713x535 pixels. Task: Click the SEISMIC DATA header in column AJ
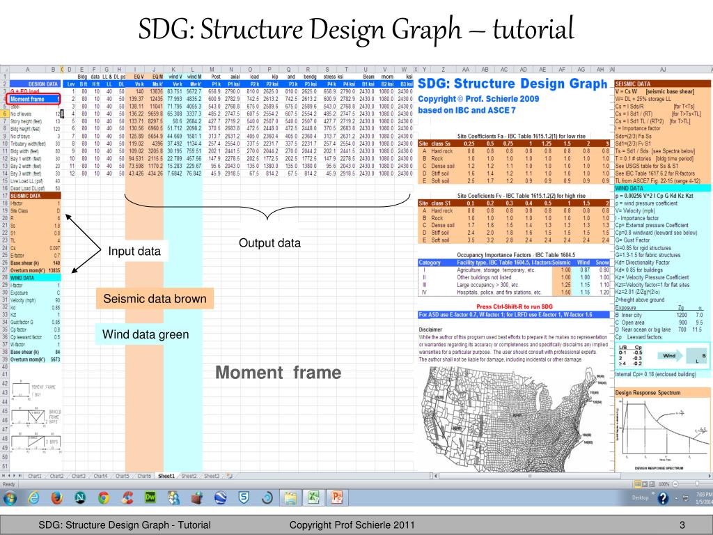[662, 84]
